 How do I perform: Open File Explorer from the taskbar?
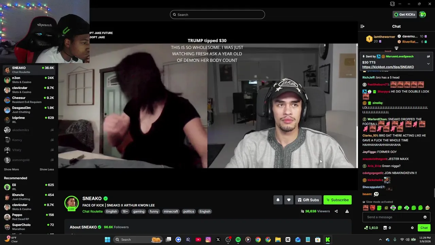coord(278,240)
